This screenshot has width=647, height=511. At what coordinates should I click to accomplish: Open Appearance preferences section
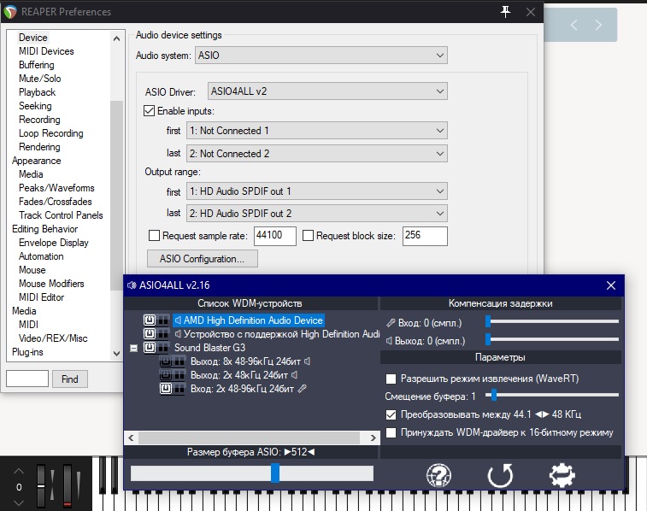36,161
